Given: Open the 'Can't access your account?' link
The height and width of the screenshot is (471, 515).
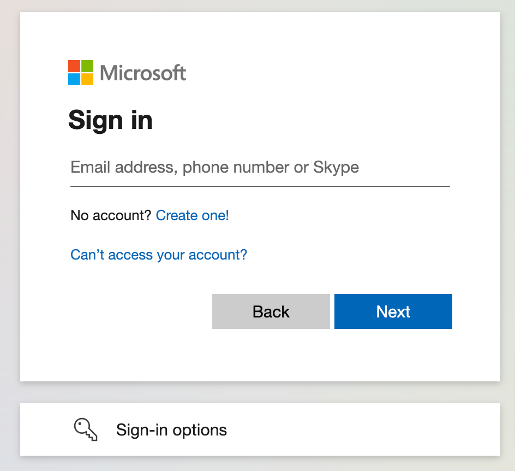Looking at the screenshot, I should coord(159,255).
